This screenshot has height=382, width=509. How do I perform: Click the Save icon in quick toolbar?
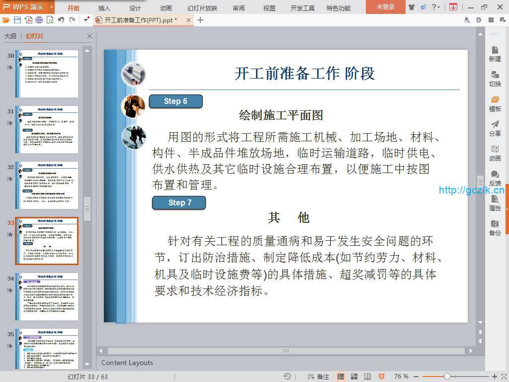point(17,20)
